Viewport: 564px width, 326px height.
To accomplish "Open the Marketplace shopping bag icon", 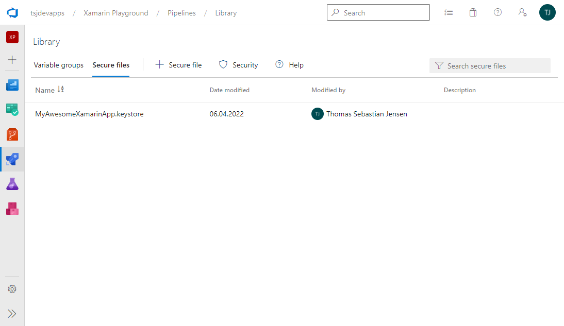I will point(473,13).
